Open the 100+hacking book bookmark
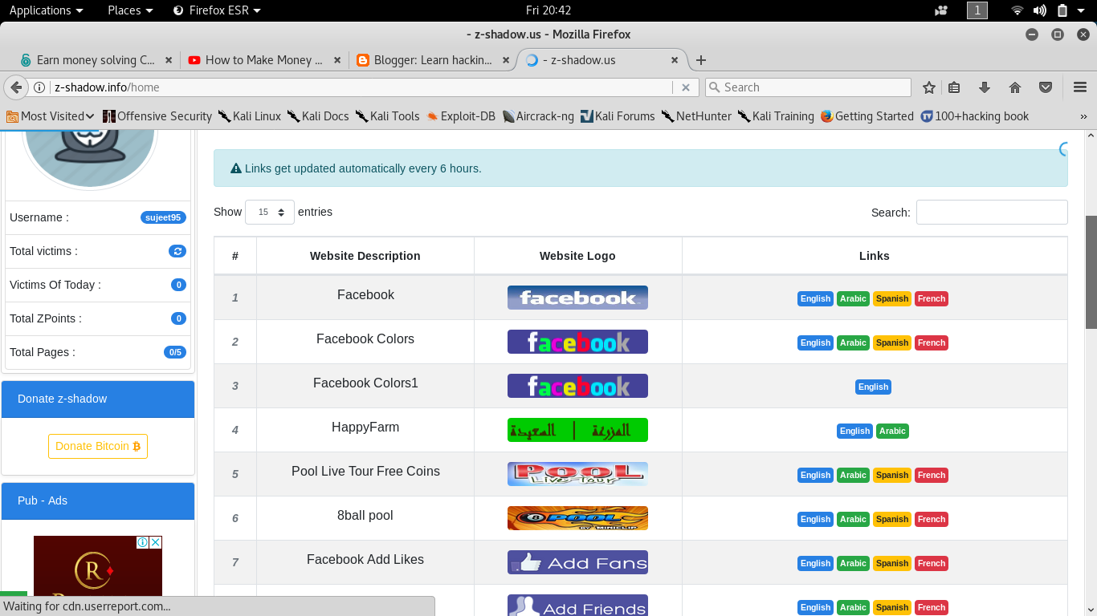 975,116
